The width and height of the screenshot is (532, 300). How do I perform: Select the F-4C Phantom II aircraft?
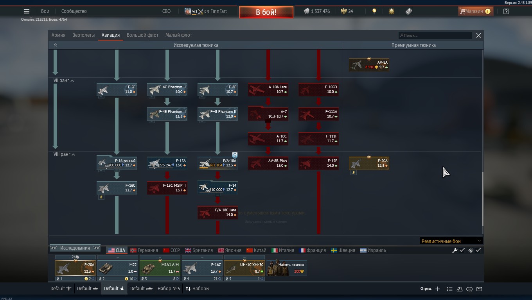pyautogui.click(x=167, y=89)
